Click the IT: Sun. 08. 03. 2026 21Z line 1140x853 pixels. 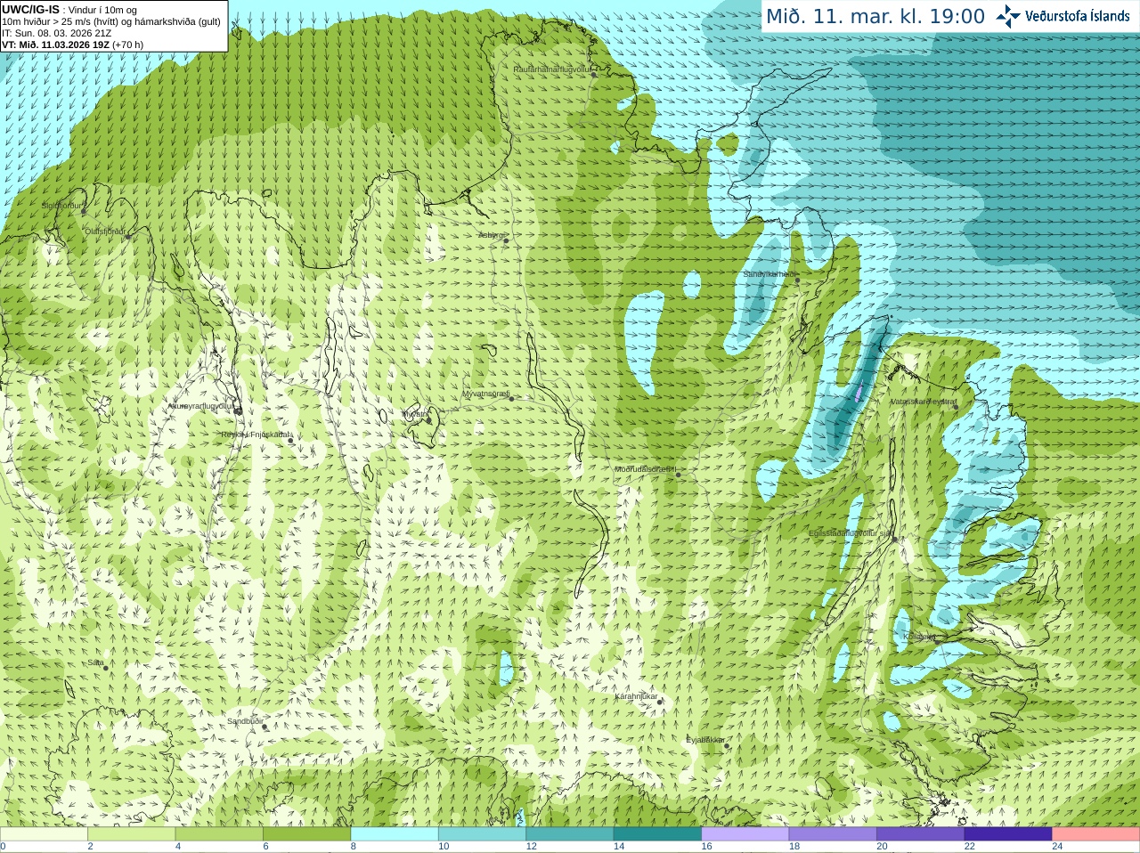tap(57, 33)
